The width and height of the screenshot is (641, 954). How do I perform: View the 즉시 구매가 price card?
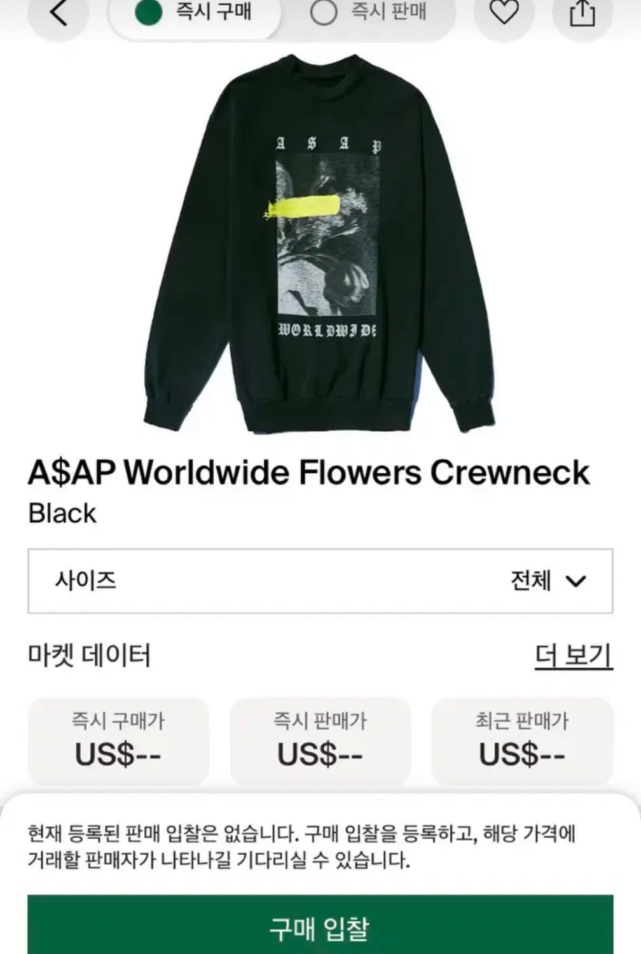(118, 741)
